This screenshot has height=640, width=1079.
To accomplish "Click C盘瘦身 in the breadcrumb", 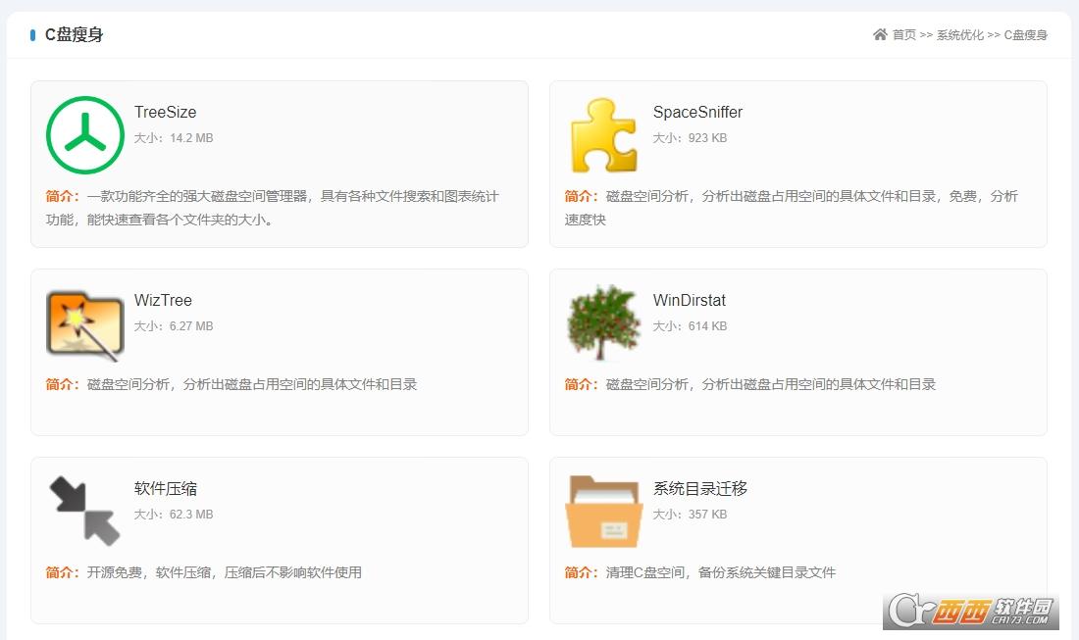I will pyautogui.click(x=1025, y=35).
